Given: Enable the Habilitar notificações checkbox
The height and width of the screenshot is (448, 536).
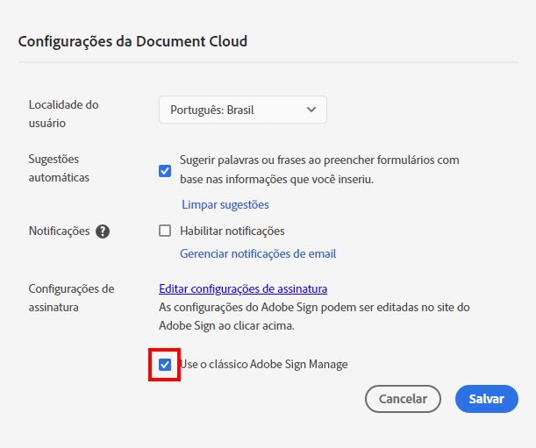Looking at the screenshot, I should [165, 231].
